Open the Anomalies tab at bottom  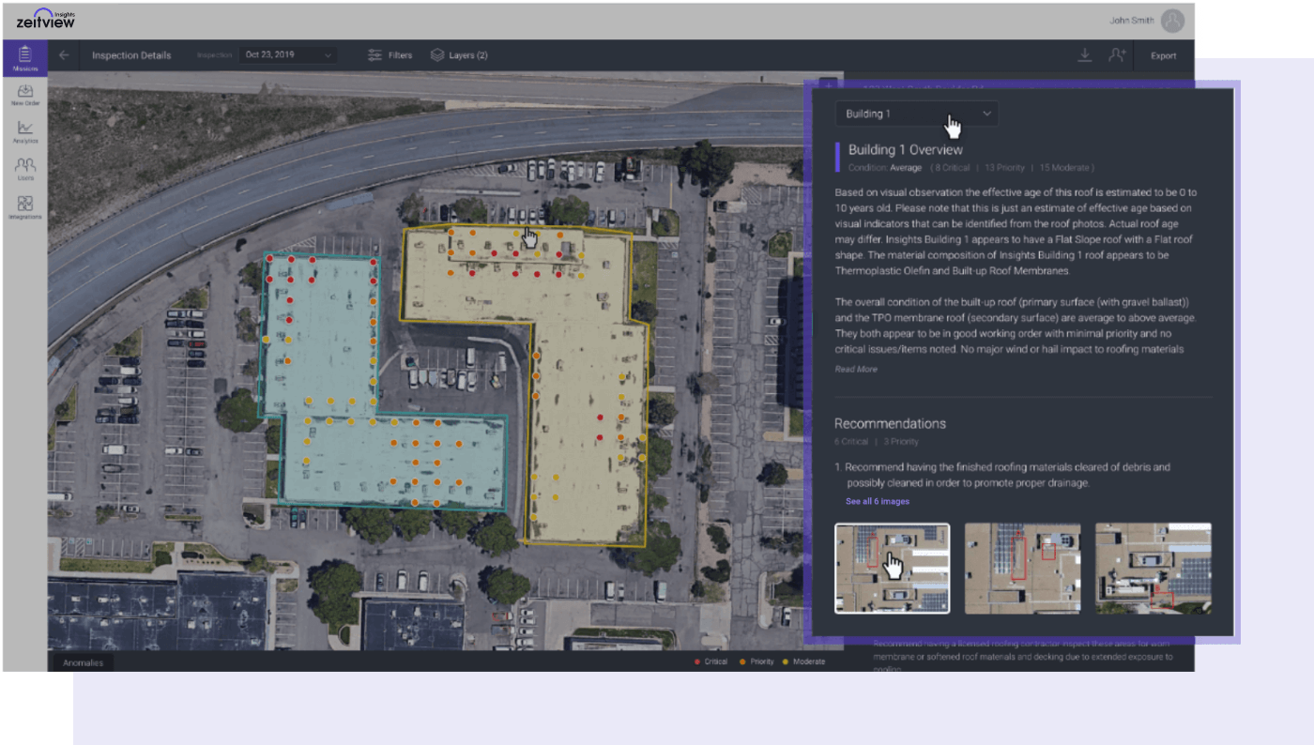tap(83, 662)
